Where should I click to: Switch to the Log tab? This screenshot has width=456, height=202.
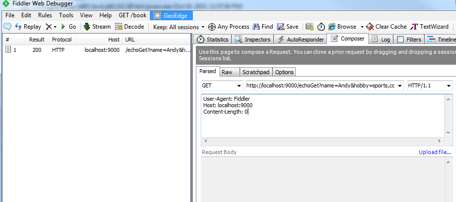point(381,40)
